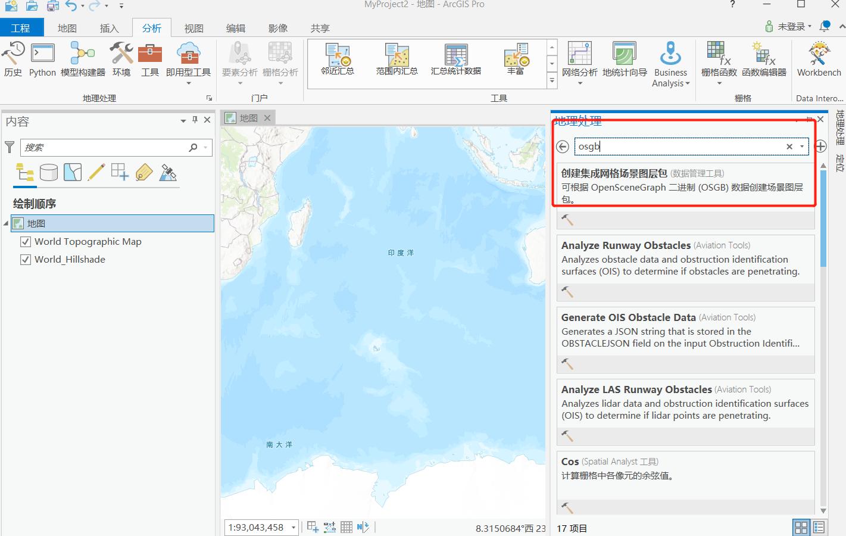Switch to List By Selection view
This screenshot has height=536, width=846.
coord(73,173)
